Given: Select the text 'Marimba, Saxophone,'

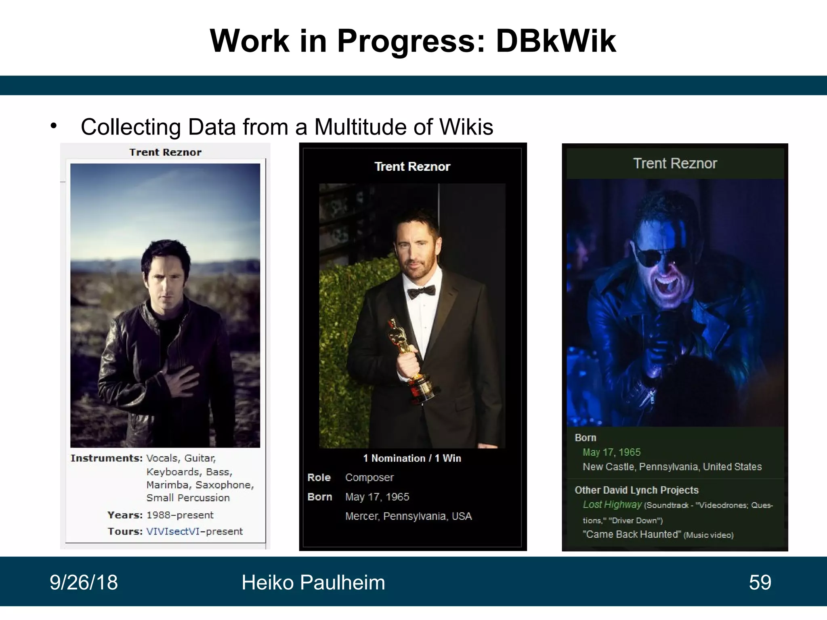Looking at the screenshot, I should 200,485.
